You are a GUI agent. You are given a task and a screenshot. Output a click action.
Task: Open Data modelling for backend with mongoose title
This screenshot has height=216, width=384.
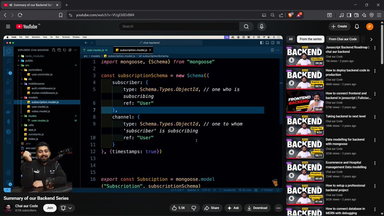(x=345, y=142)
